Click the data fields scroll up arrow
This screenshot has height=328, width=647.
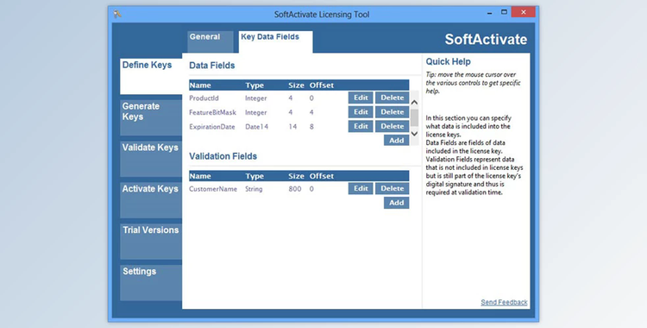tap(415, 102)
